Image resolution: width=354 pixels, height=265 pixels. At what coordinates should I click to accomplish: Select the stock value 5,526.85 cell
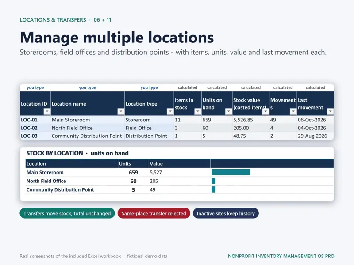(250, 120)
